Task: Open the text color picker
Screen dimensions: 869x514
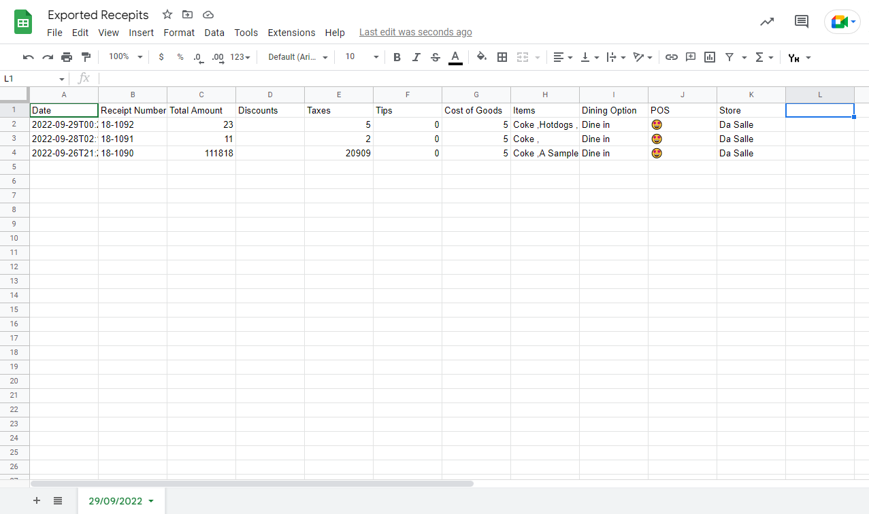Action: 455,57
